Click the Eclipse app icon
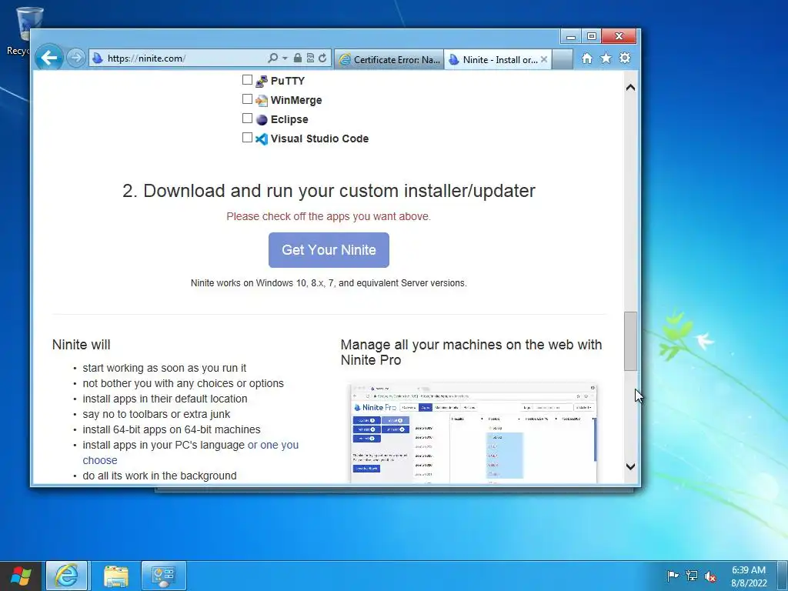 [262, 119]
